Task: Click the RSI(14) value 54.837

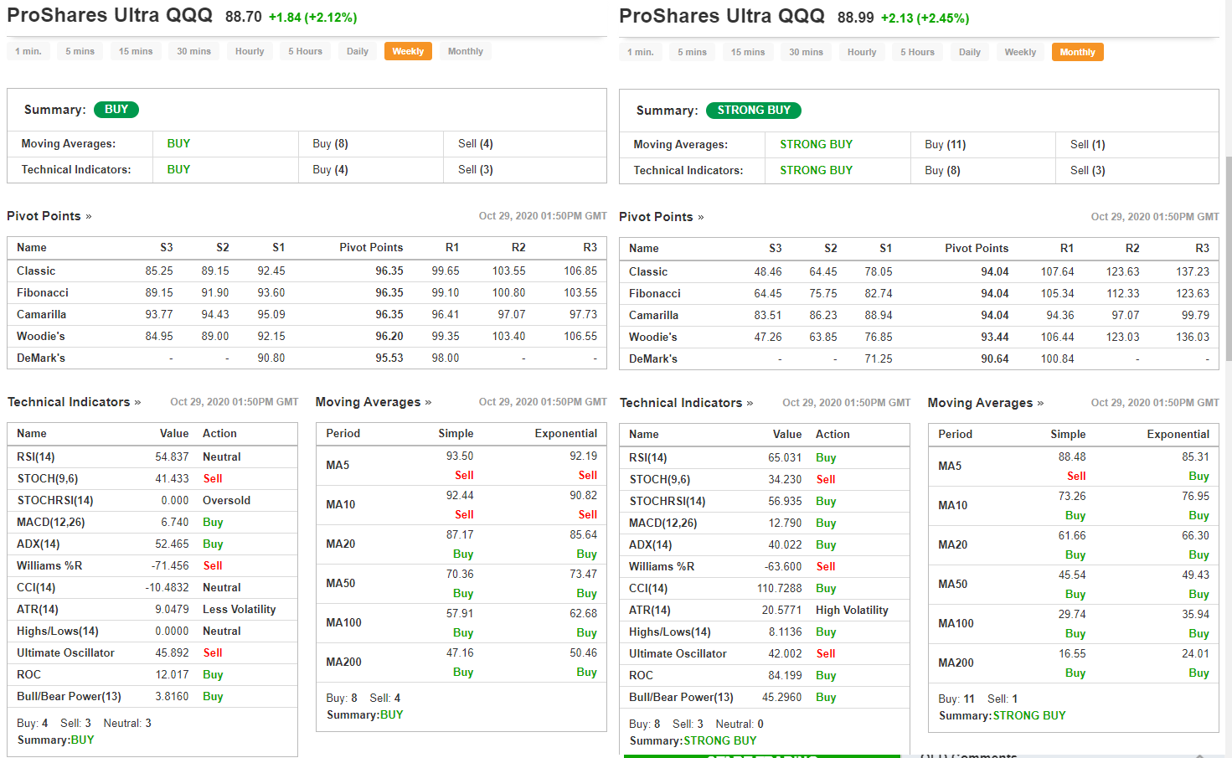Action: [172, 457]
